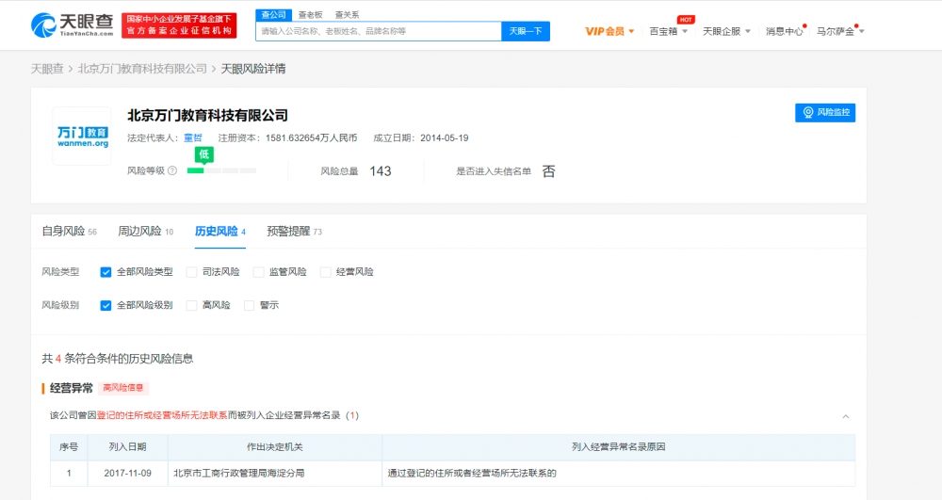Click the Tianyancha logo icon
942x500 pixels.
coord(43,25)
